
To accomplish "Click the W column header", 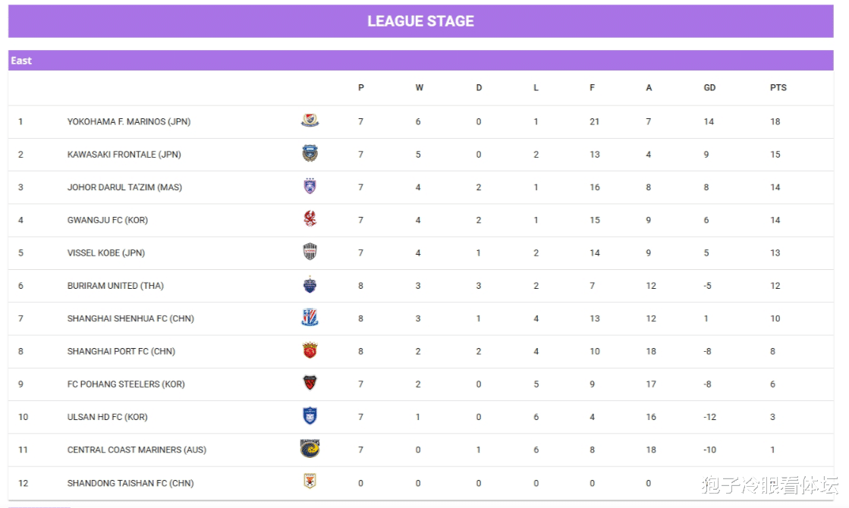I will coord(419,88).
